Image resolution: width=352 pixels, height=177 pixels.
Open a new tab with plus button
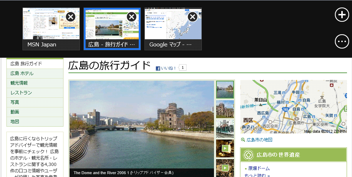(342, 15)
